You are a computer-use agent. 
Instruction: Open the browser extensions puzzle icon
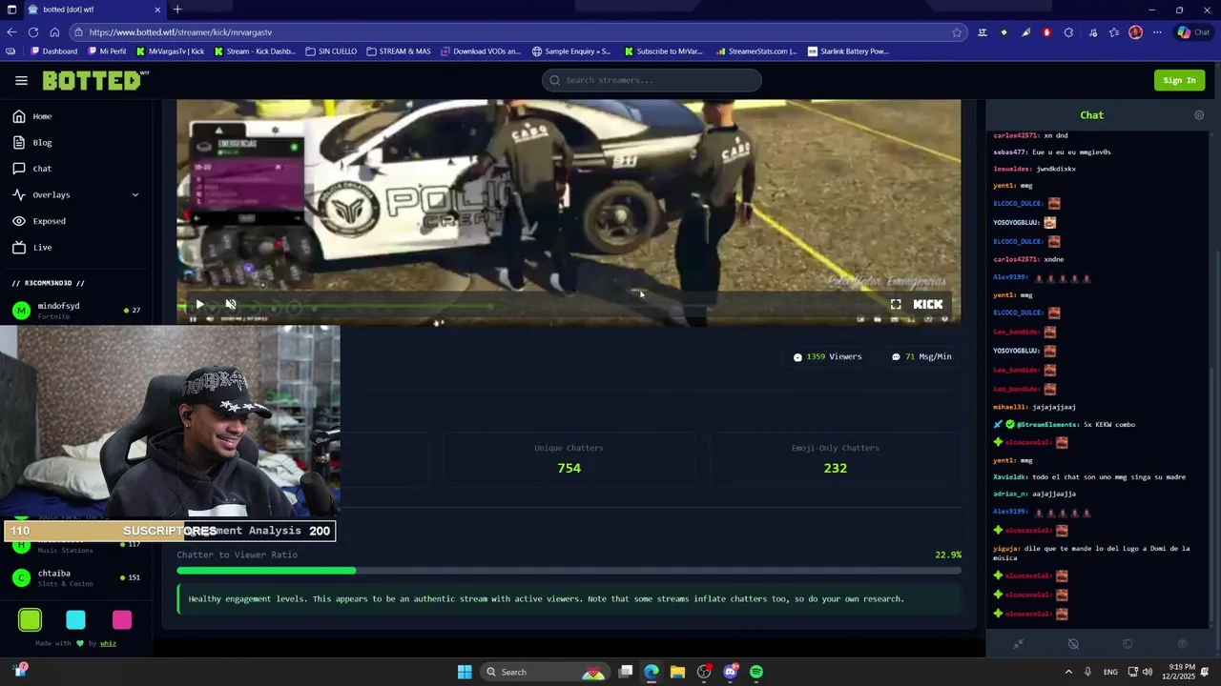point(1068,32)
